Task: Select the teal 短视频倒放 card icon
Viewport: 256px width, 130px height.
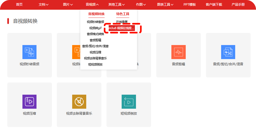Action: (x=129, y=102)
